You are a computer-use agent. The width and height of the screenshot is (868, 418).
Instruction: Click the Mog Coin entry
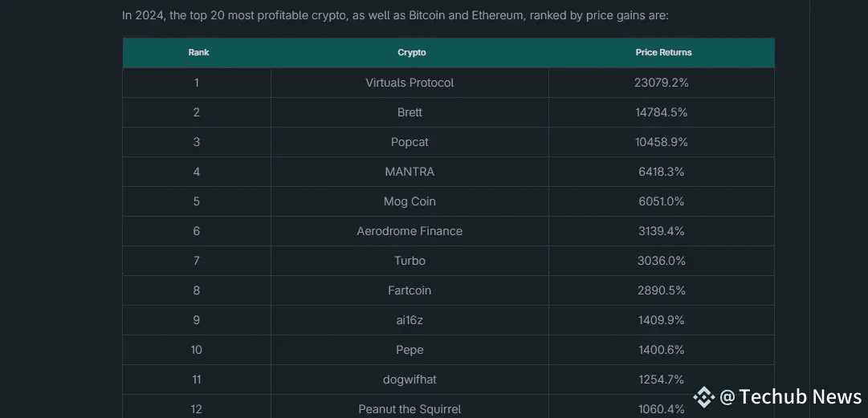[410, 201]
